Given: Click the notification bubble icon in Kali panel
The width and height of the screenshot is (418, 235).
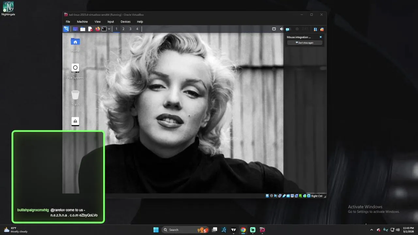Looking at the screenshot, I should coord(288,29).
